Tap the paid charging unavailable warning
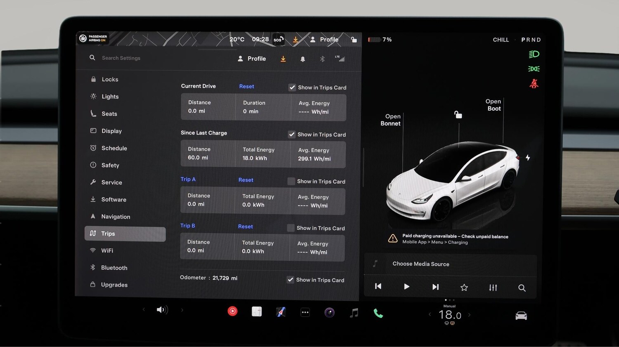This screenshot has width=619, height=347. coord(448,239)
